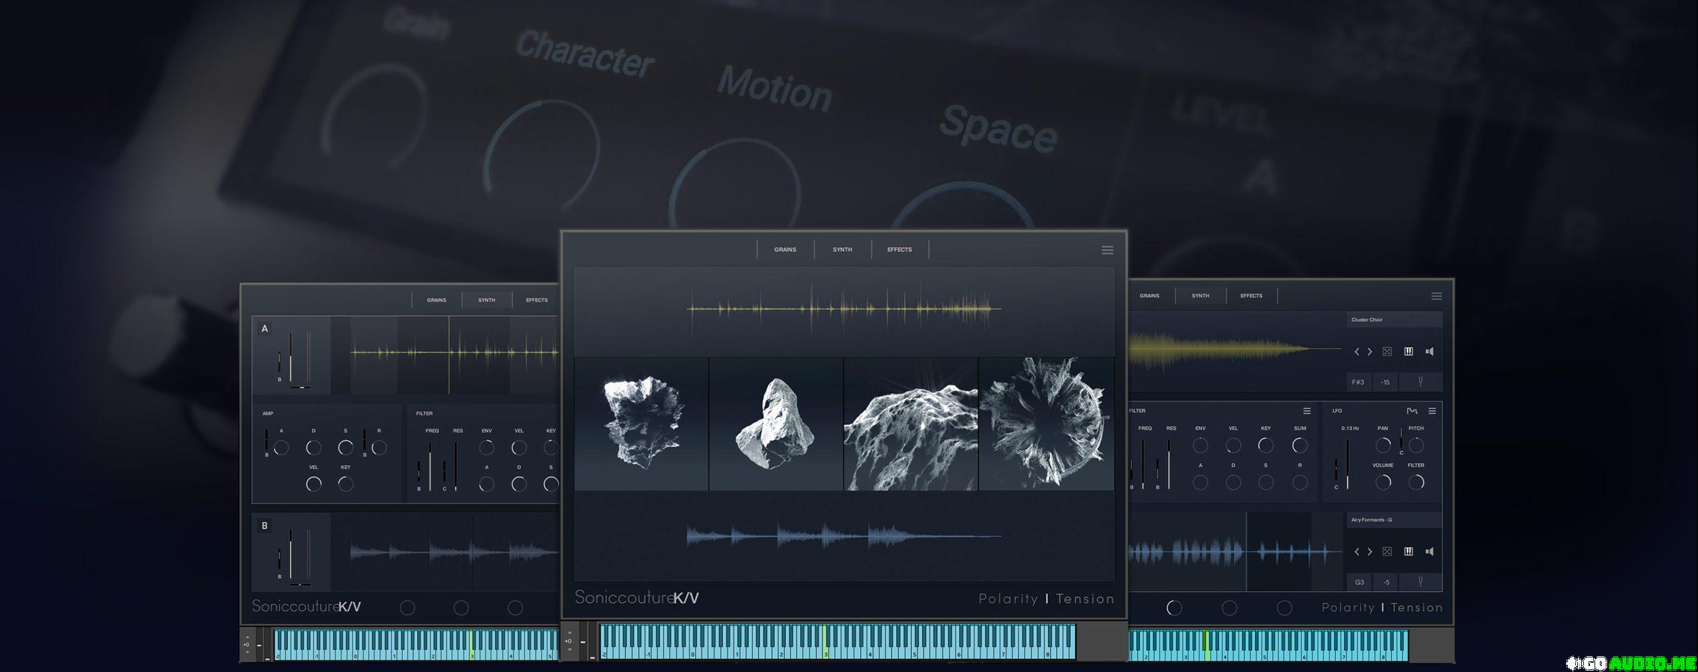The height and width of the screenshot is (672, 1698).
Task: Click the tuning fork icon next to -15
Action: 1420,382
